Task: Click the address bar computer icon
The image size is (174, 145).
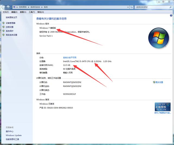Action: coord(14,7)
